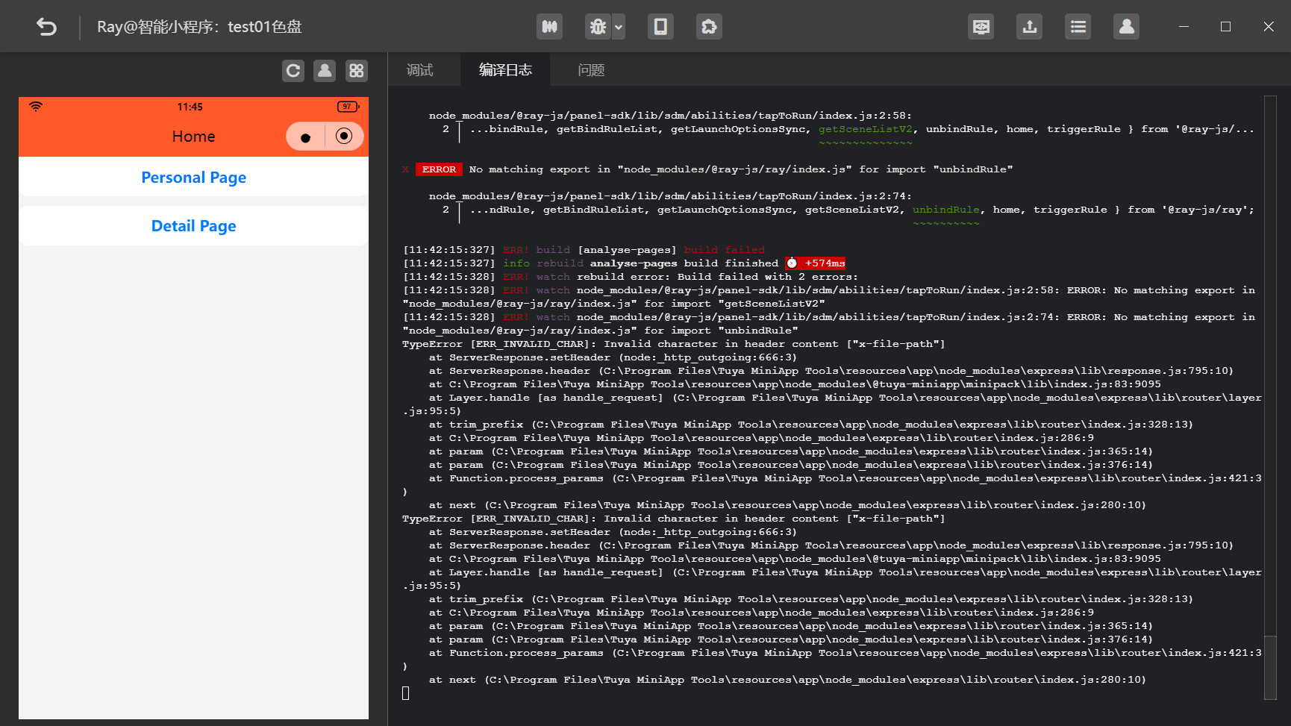Refresh the simulator preview
The image size is (1291, 726).
click(x=293, y=71)
